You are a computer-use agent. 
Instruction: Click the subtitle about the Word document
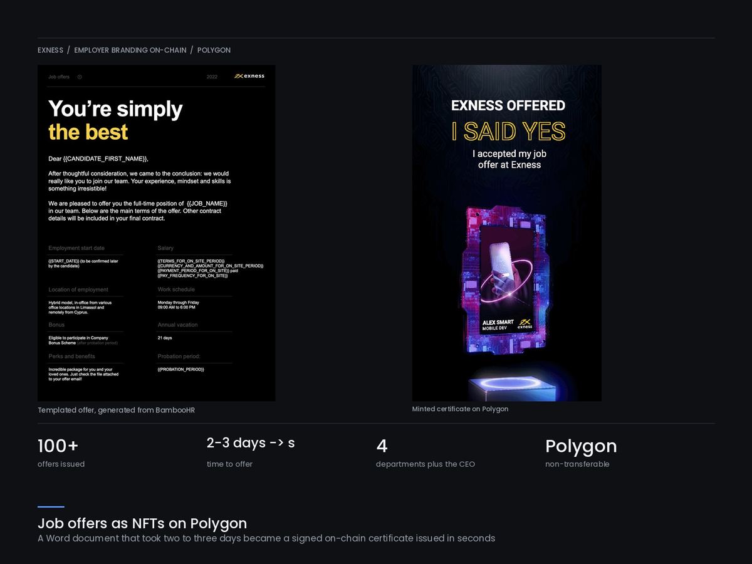(266, 538)
